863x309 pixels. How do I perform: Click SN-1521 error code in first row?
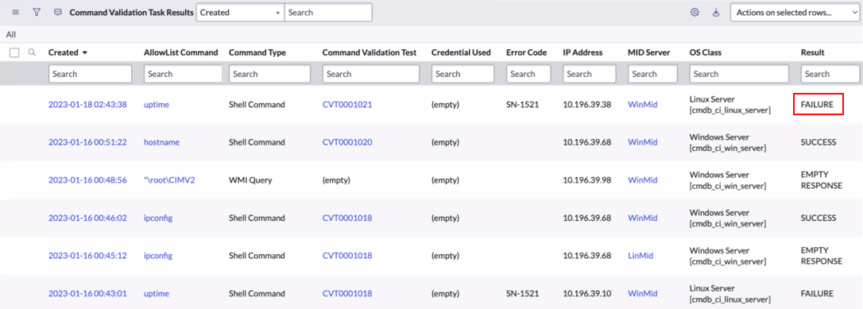click(522, 105)
